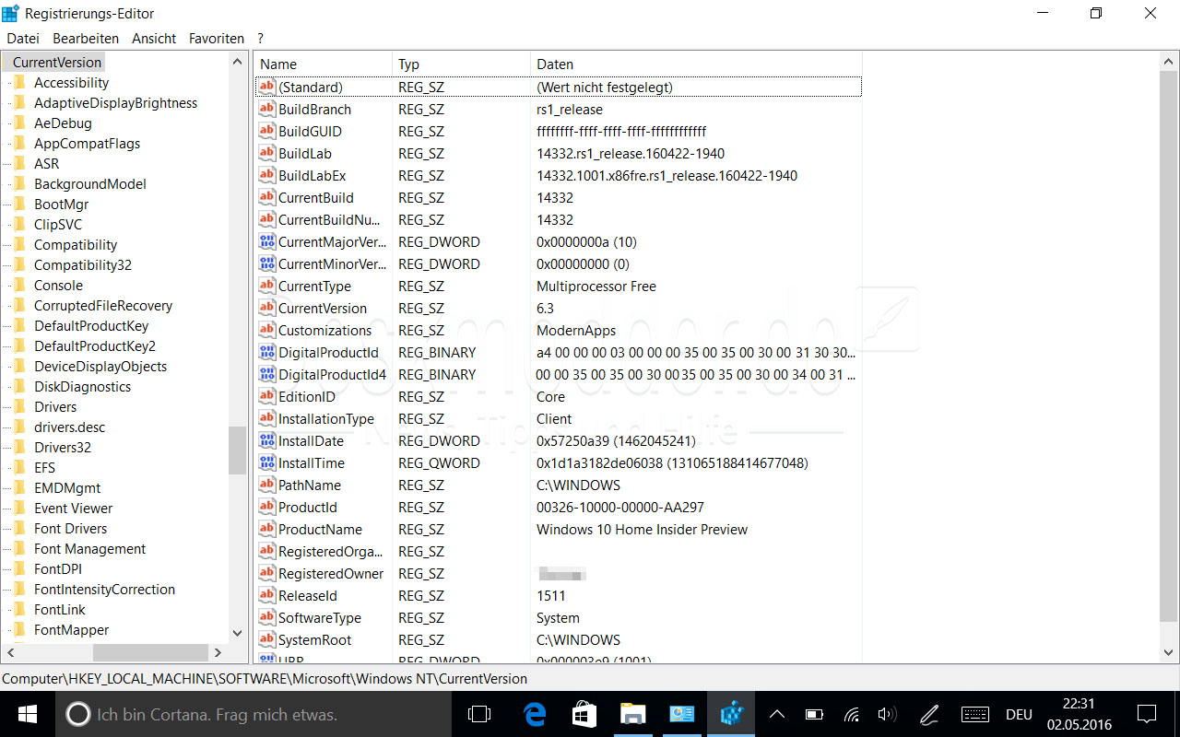Click the DEU input language indicator

tap(1019, 714)
